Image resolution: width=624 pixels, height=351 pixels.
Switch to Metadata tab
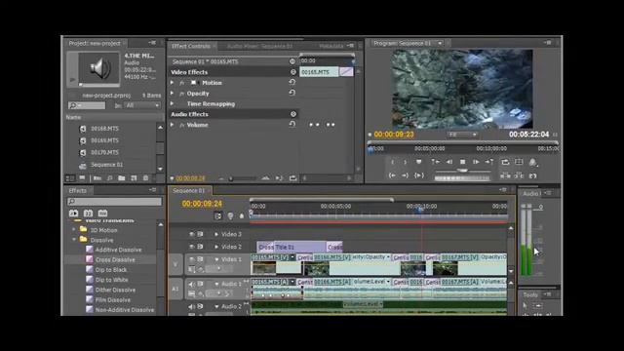331,46
